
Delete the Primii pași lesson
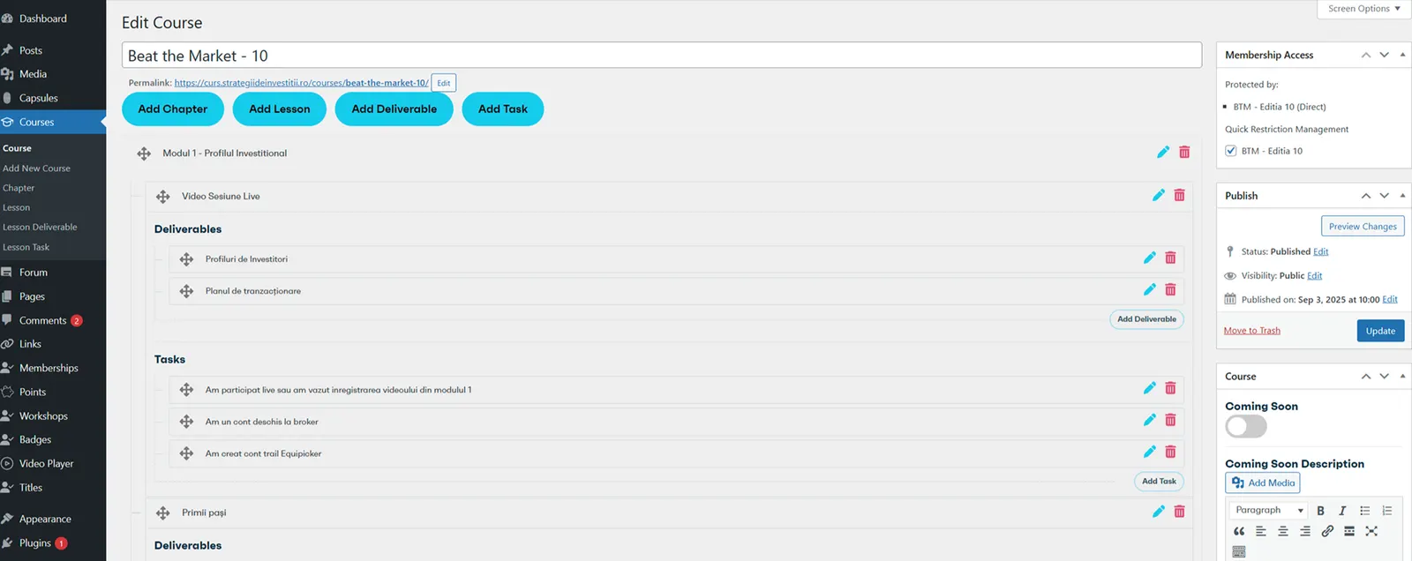pos(1179,512)
